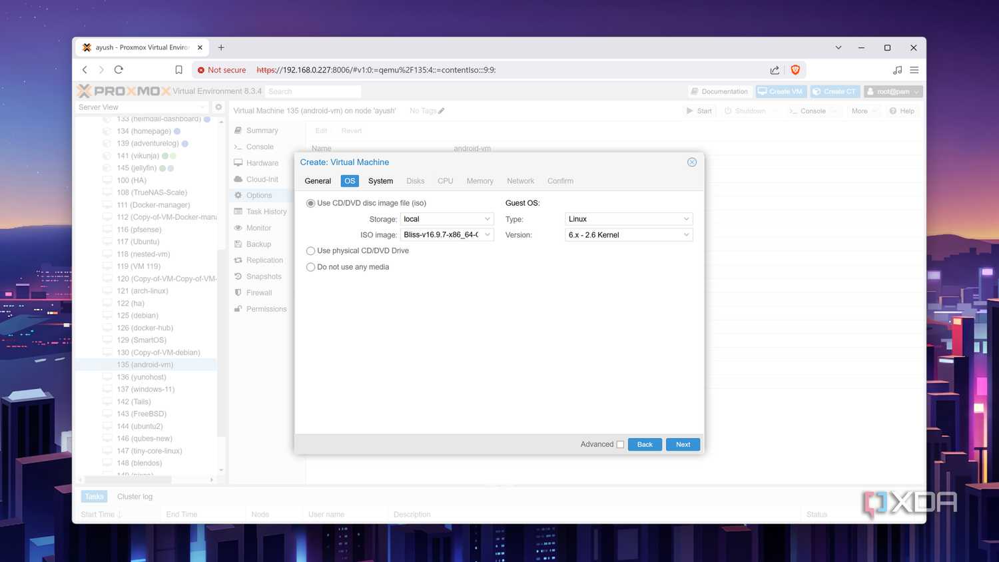The width and height of the screenshot is (999, 562).
Task: Click the browser address bar URL
Action: (376, 70)
